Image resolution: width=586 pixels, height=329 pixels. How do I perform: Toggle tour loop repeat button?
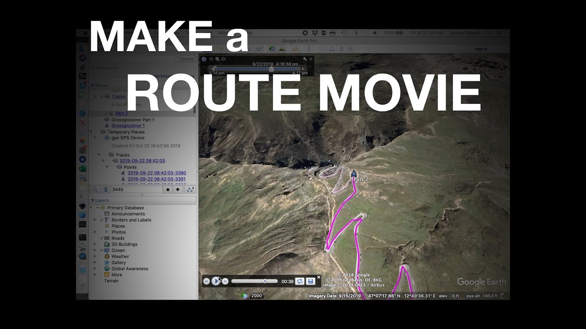tap(299, 281)
